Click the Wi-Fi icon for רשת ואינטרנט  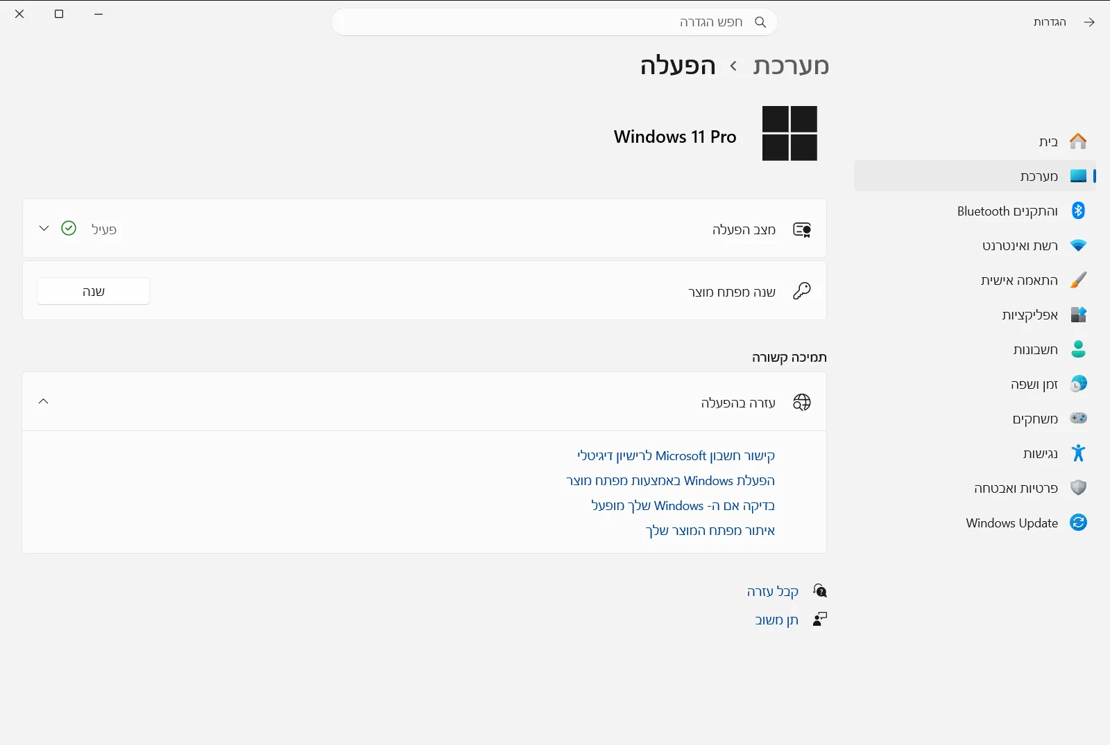coord(1078,245)
